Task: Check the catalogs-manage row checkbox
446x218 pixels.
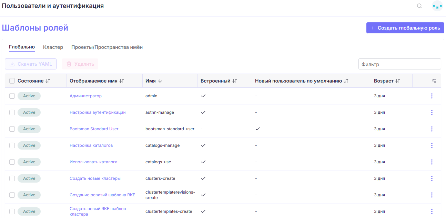Action: 12,145
